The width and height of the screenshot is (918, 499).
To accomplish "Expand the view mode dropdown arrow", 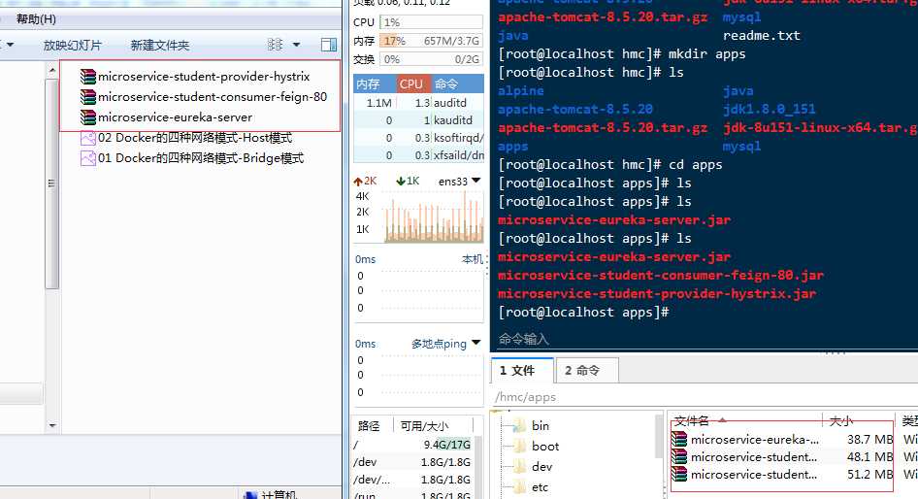I will (x=296, y=45).
